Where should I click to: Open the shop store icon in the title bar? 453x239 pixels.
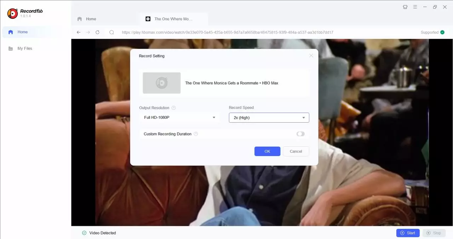tap(405, 7)
